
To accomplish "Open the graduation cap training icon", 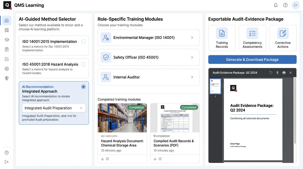I will pyautogui.click(x=7, y=40).
